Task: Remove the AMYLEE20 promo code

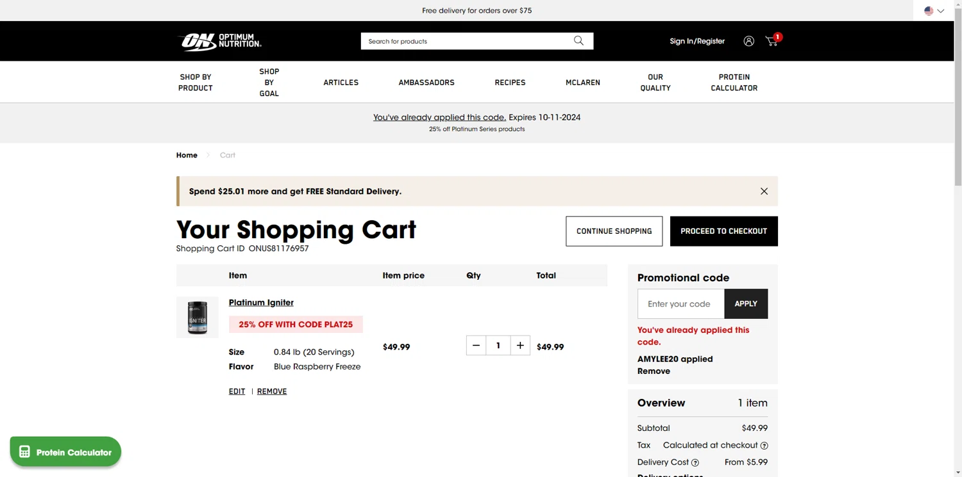Action: pyautogui.click(x=654, y=371)
